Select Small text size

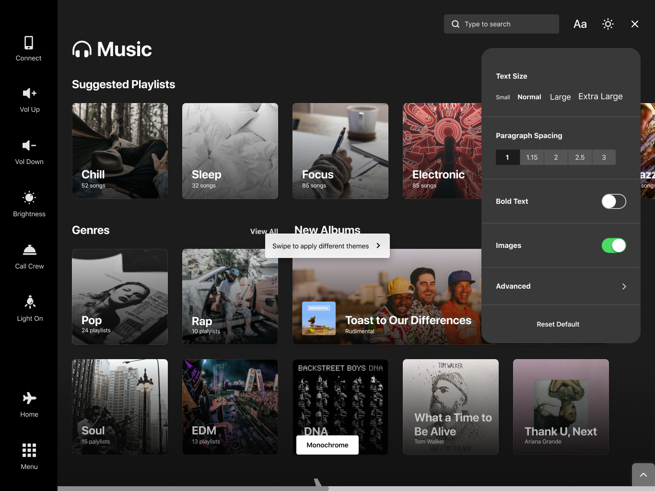pyautogui.click(x=503, y=97)
